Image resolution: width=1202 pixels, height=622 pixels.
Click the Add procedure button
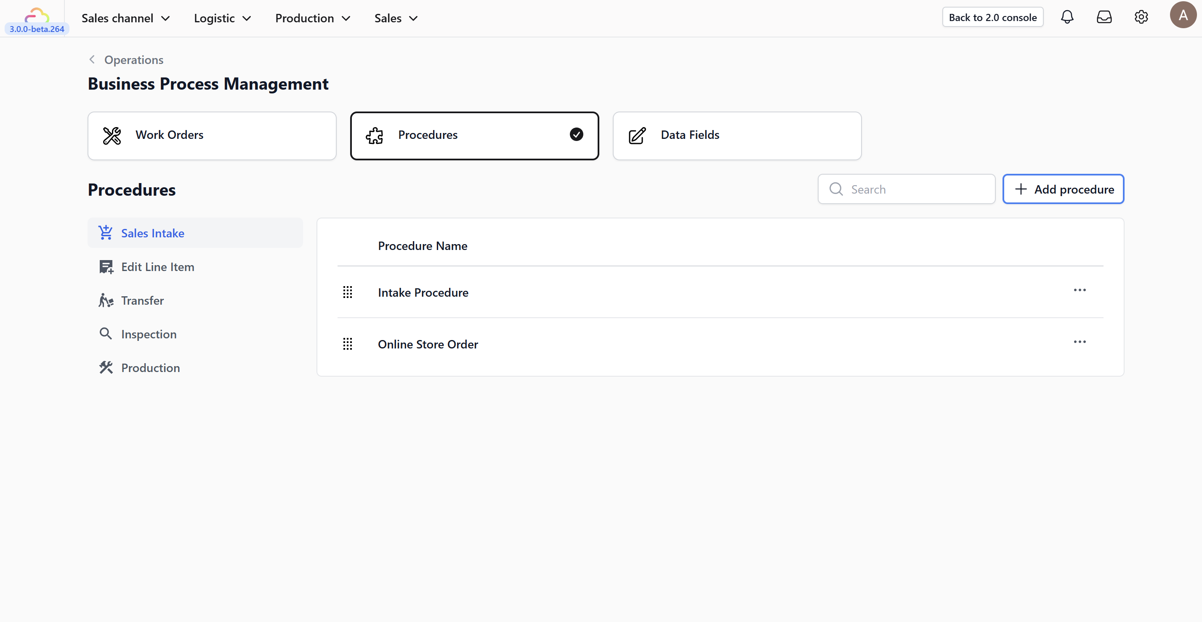pos(1063,189)
